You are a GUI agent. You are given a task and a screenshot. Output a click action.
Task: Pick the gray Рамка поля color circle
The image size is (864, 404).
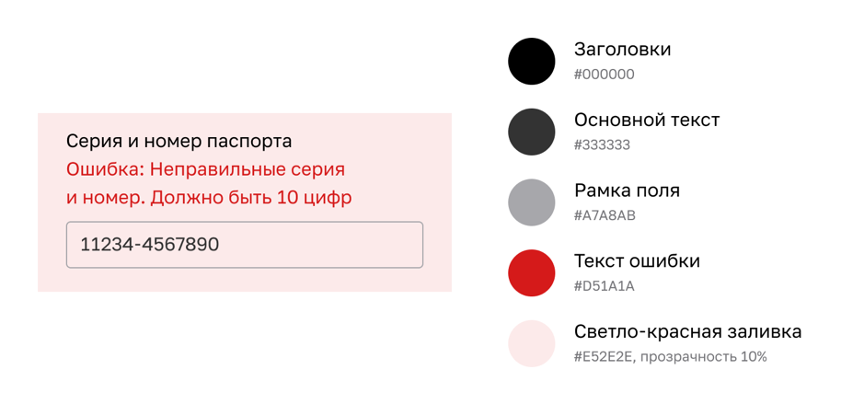(x=532, y=202)
